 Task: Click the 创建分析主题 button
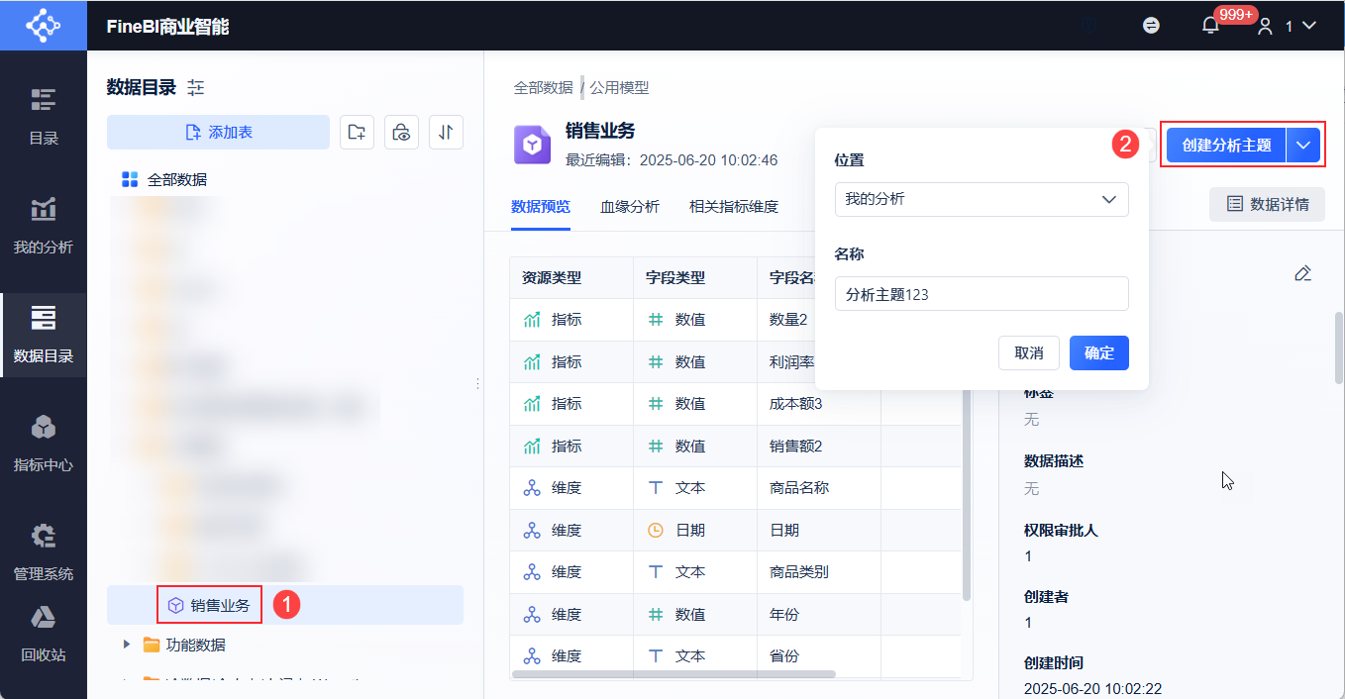pyautogui.click(x=1226, y=145)
